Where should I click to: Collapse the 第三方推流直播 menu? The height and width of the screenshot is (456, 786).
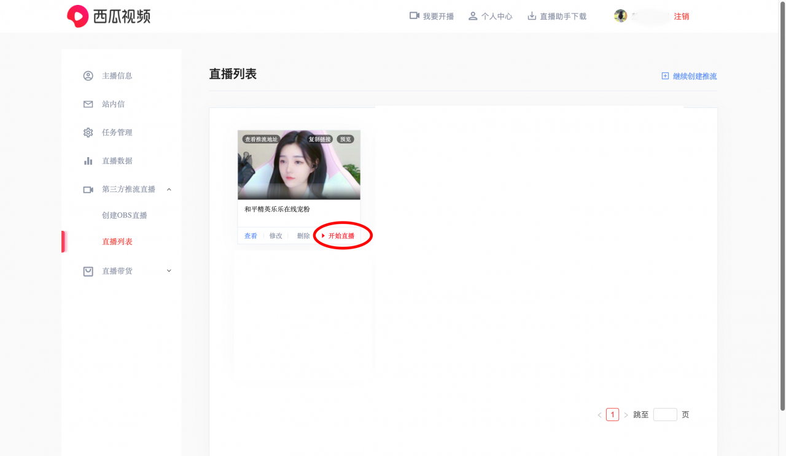[x=169, y=190]
